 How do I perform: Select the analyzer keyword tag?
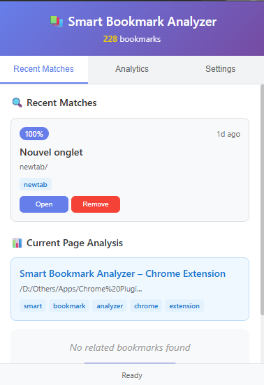[110, 306]
